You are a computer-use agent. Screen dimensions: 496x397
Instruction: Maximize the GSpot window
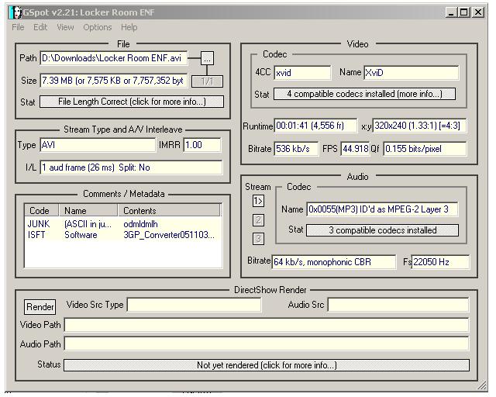pyautogui.click(x=464, y=12)
